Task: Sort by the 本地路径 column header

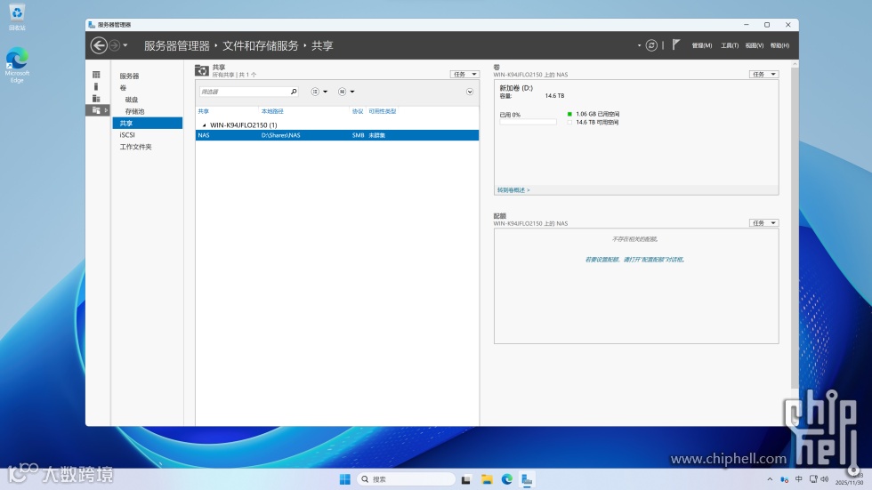Action: click(x=272, y=111)
